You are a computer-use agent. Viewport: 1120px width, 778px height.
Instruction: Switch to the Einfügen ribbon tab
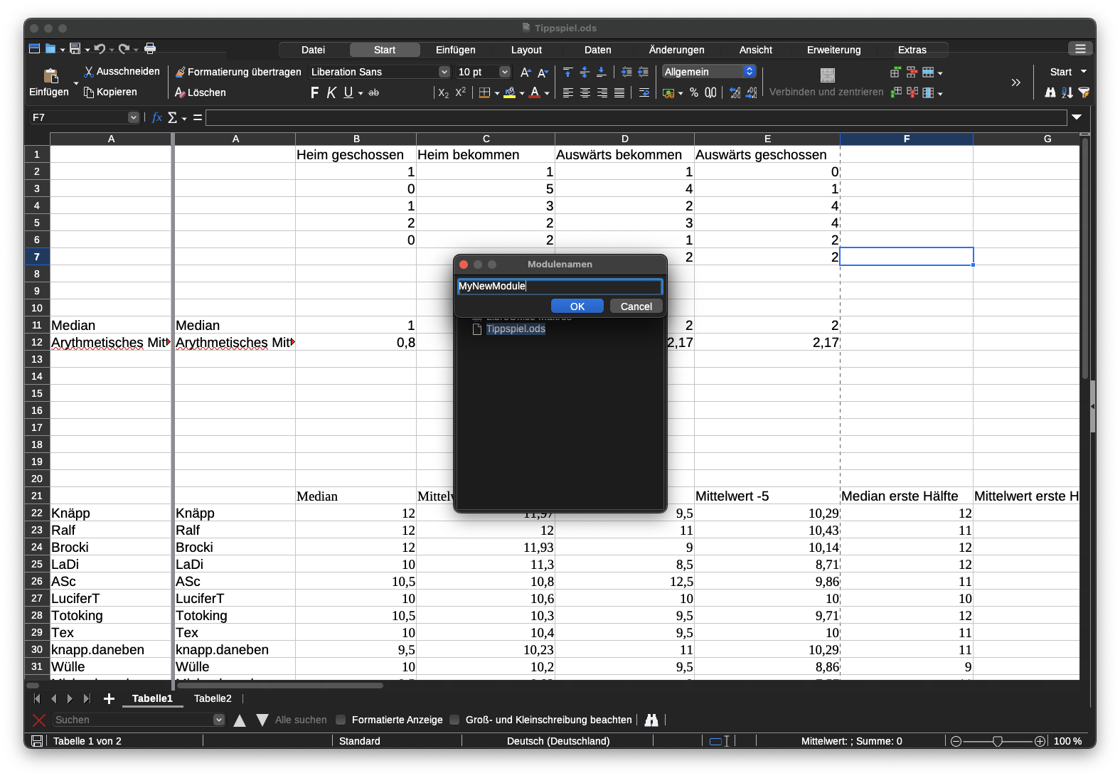(455, 50)
